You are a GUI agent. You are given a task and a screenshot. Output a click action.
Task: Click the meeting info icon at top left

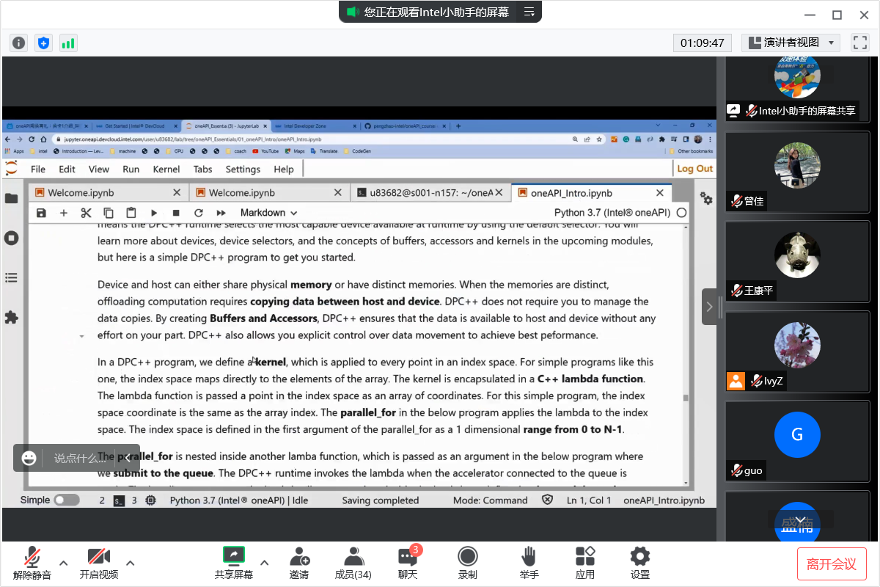coord(19,43)
